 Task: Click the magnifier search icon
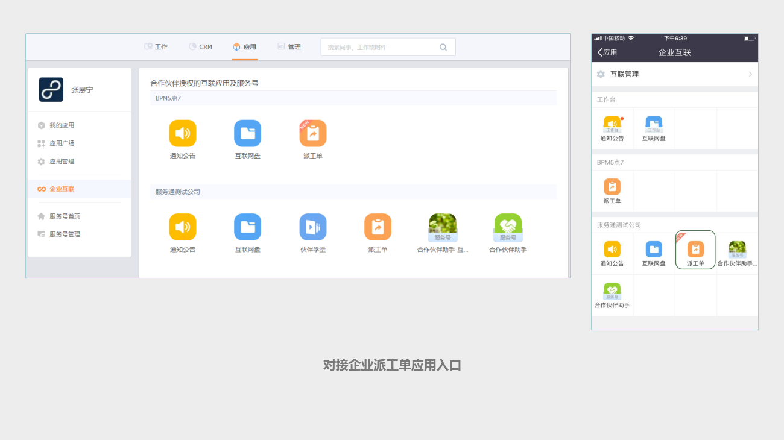coord(443,47)
